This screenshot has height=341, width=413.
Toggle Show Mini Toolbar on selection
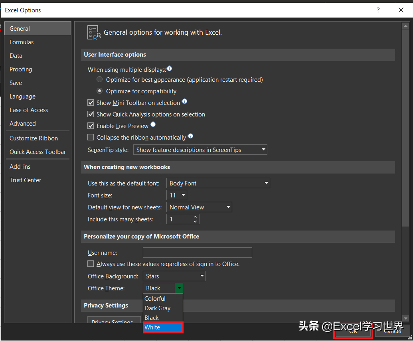point(91,102)
